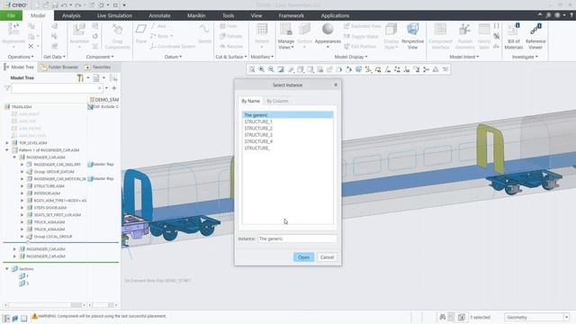Open the Tools ribbon tab

228,15
